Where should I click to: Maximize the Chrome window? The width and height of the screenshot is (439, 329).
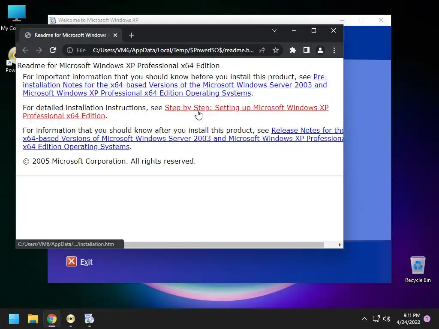314,30
